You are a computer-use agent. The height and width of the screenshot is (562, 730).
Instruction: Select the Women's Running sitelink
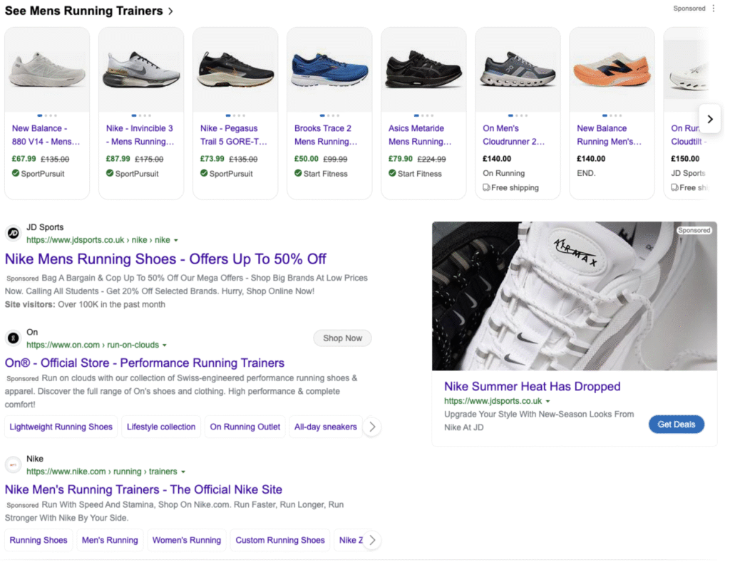tap(187, 541)
